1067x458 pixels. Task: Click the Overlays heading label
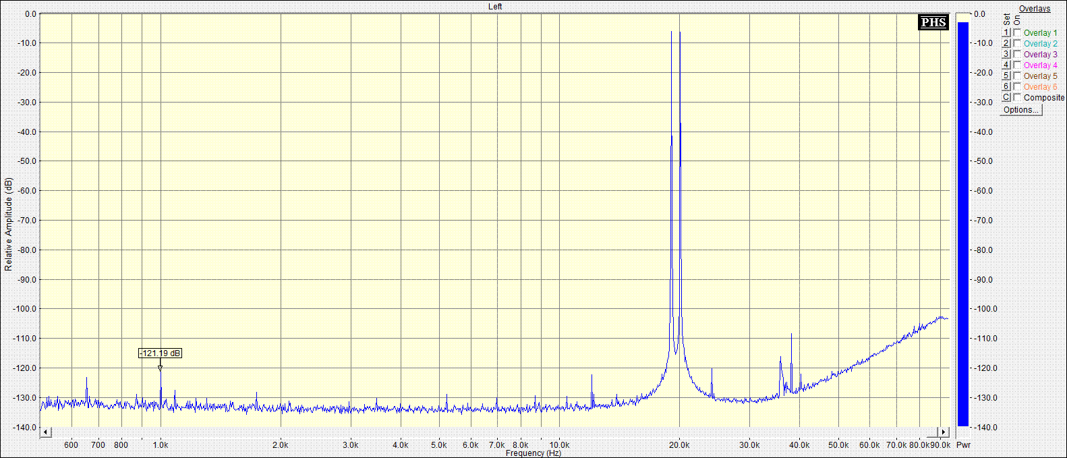point(1035,9)
